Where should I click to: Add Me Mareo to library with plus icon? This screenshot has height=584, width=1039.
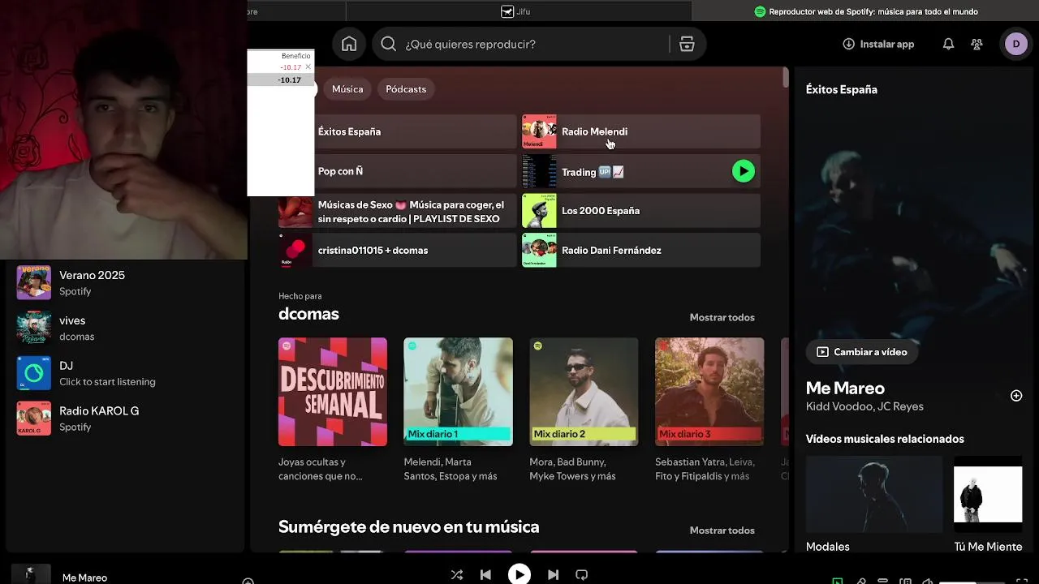coord(1016,396)
